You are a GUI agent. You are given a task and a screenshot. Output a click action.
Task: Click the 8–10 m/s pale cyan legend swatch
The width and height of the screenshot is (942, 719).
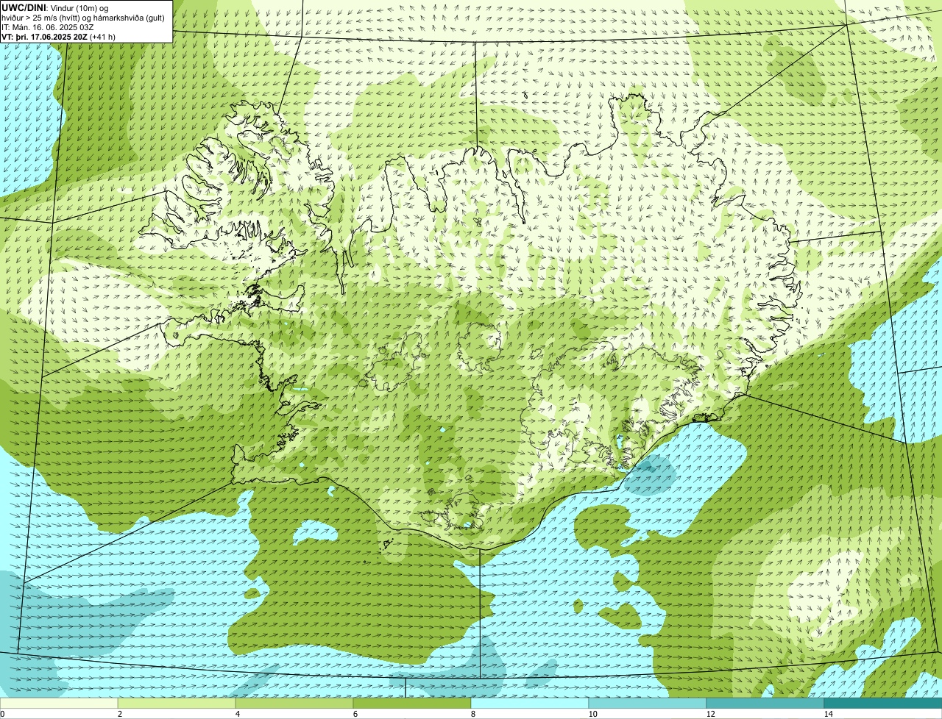tap(530, 704)
